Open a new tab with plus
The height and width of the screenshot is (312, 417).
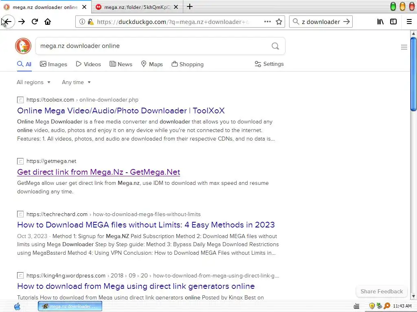coord(190,6)
